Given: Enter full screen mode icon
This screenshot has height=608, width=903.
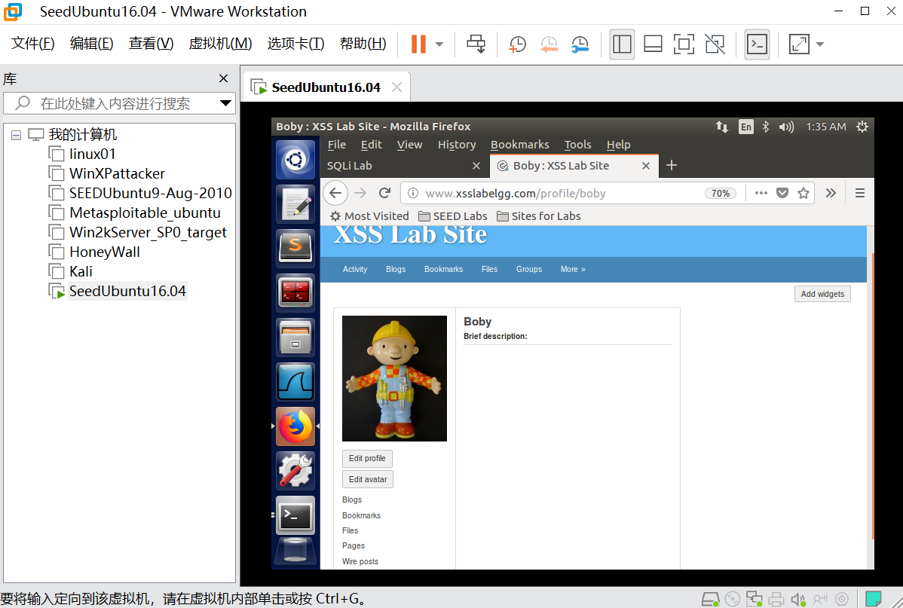Looking at the screenshot, I should [684, 44].
